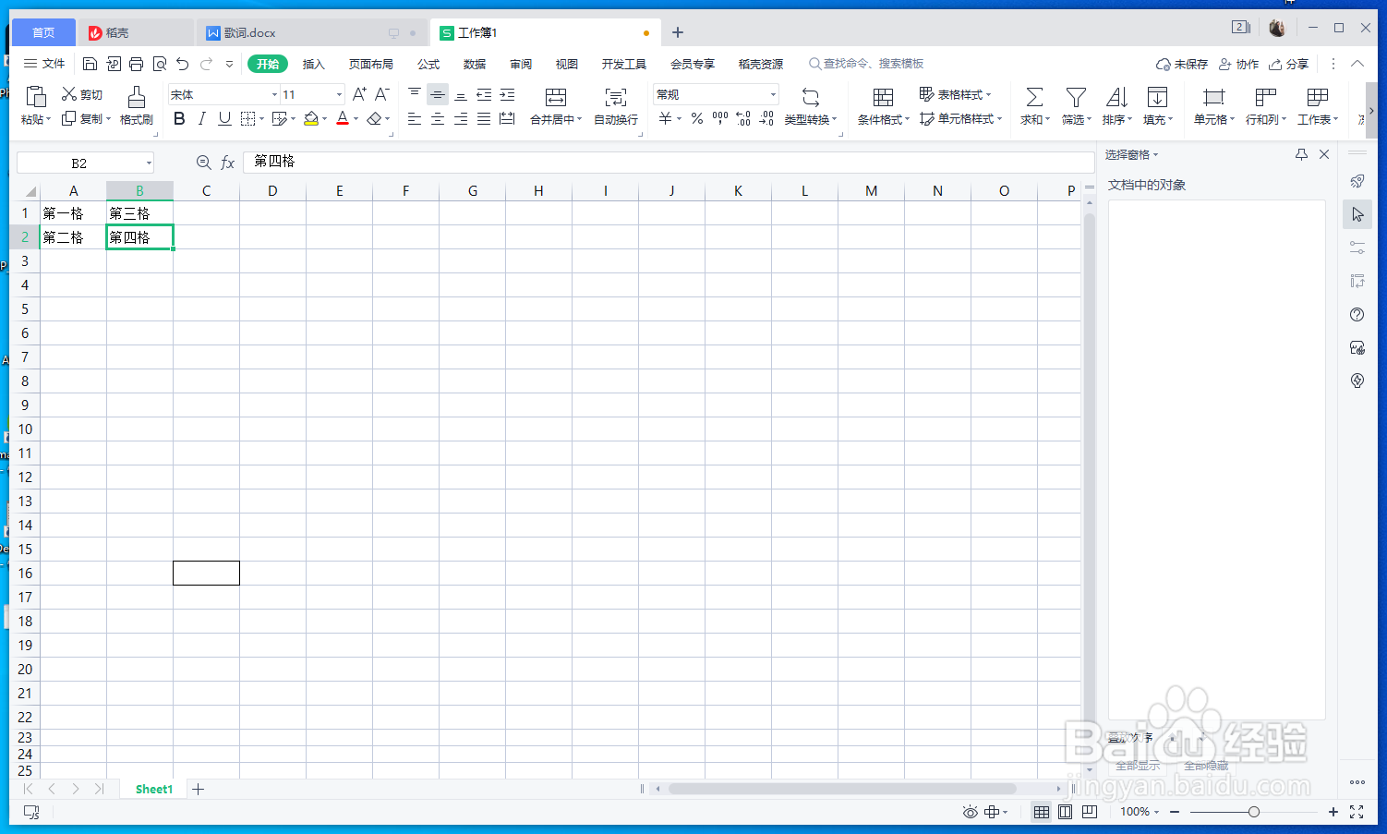
Task: Pin the selection pane with pushpin icon
Action: [x=1301, y=154]
